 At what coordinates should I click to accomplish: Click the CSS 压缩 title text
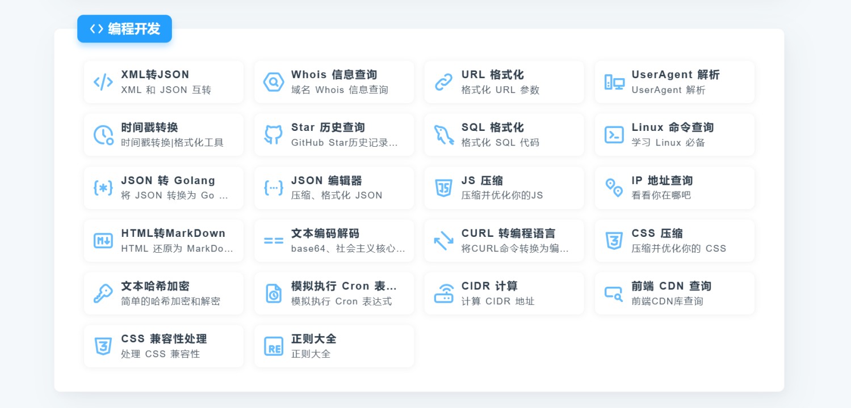(x=657, y=233)
